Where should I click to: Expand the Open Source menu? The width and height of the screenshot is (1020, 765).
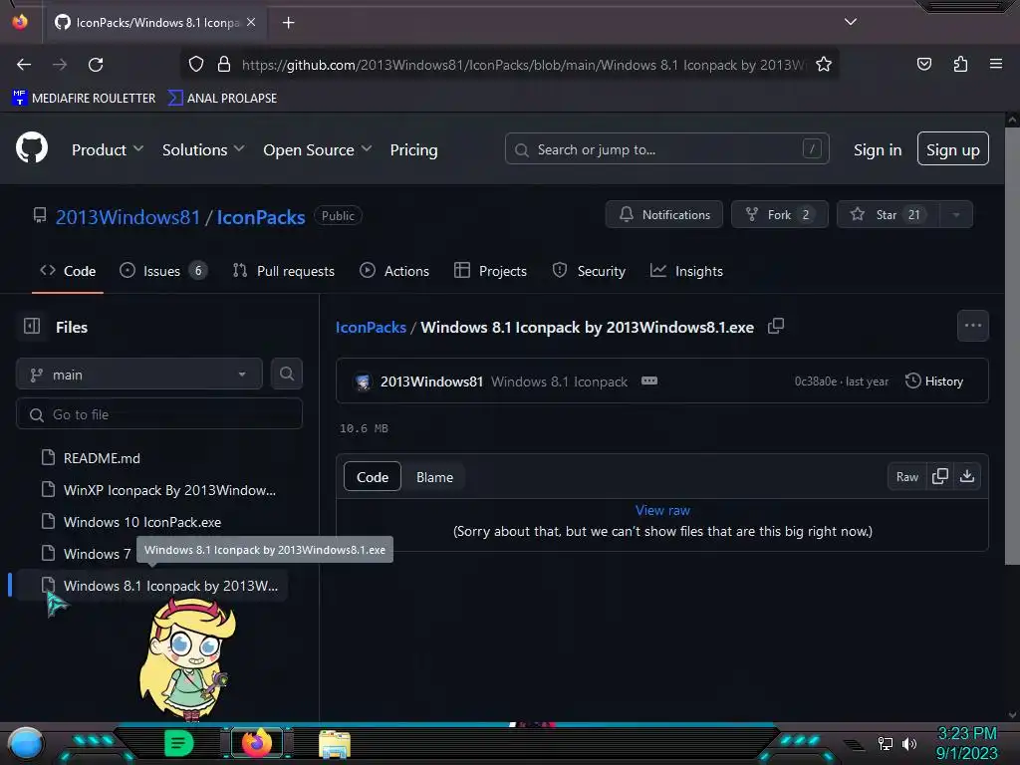pos(318,149)
